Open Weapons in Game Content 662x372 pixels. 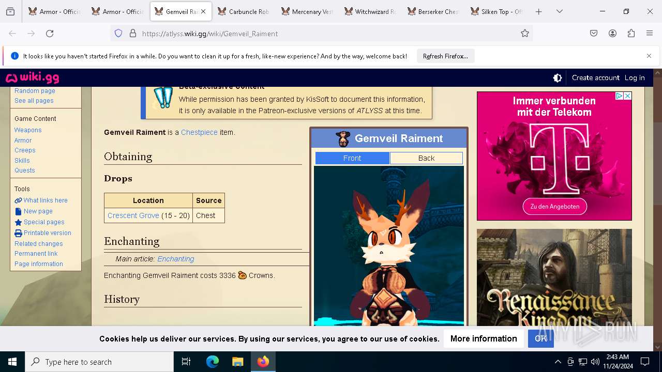[x=28, y=130]
